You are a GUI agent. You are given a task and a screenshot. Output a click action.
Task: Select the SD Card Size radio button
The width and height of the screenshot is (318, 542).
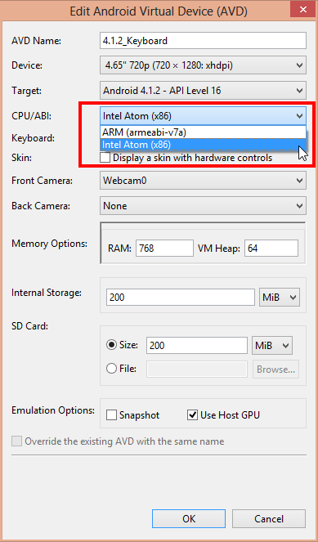click(x=112, y=345)
